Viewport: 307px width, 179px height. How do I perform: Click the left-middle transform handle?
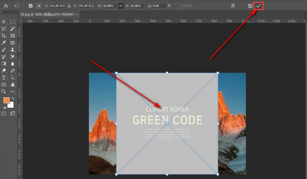pos(116,124)
